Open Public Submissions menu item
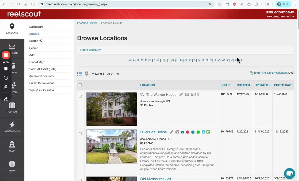The height and width of the screenshot is (181, 299). click(x=42, y=83)
